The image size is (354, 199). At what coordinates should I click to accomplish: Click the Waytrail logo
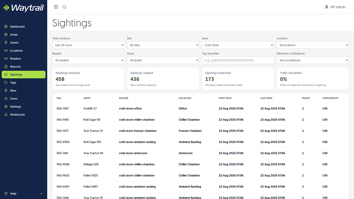coord(24,8)
